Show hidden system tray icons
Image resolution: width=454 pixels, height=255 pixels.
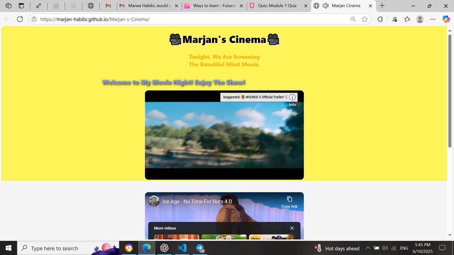367,248
